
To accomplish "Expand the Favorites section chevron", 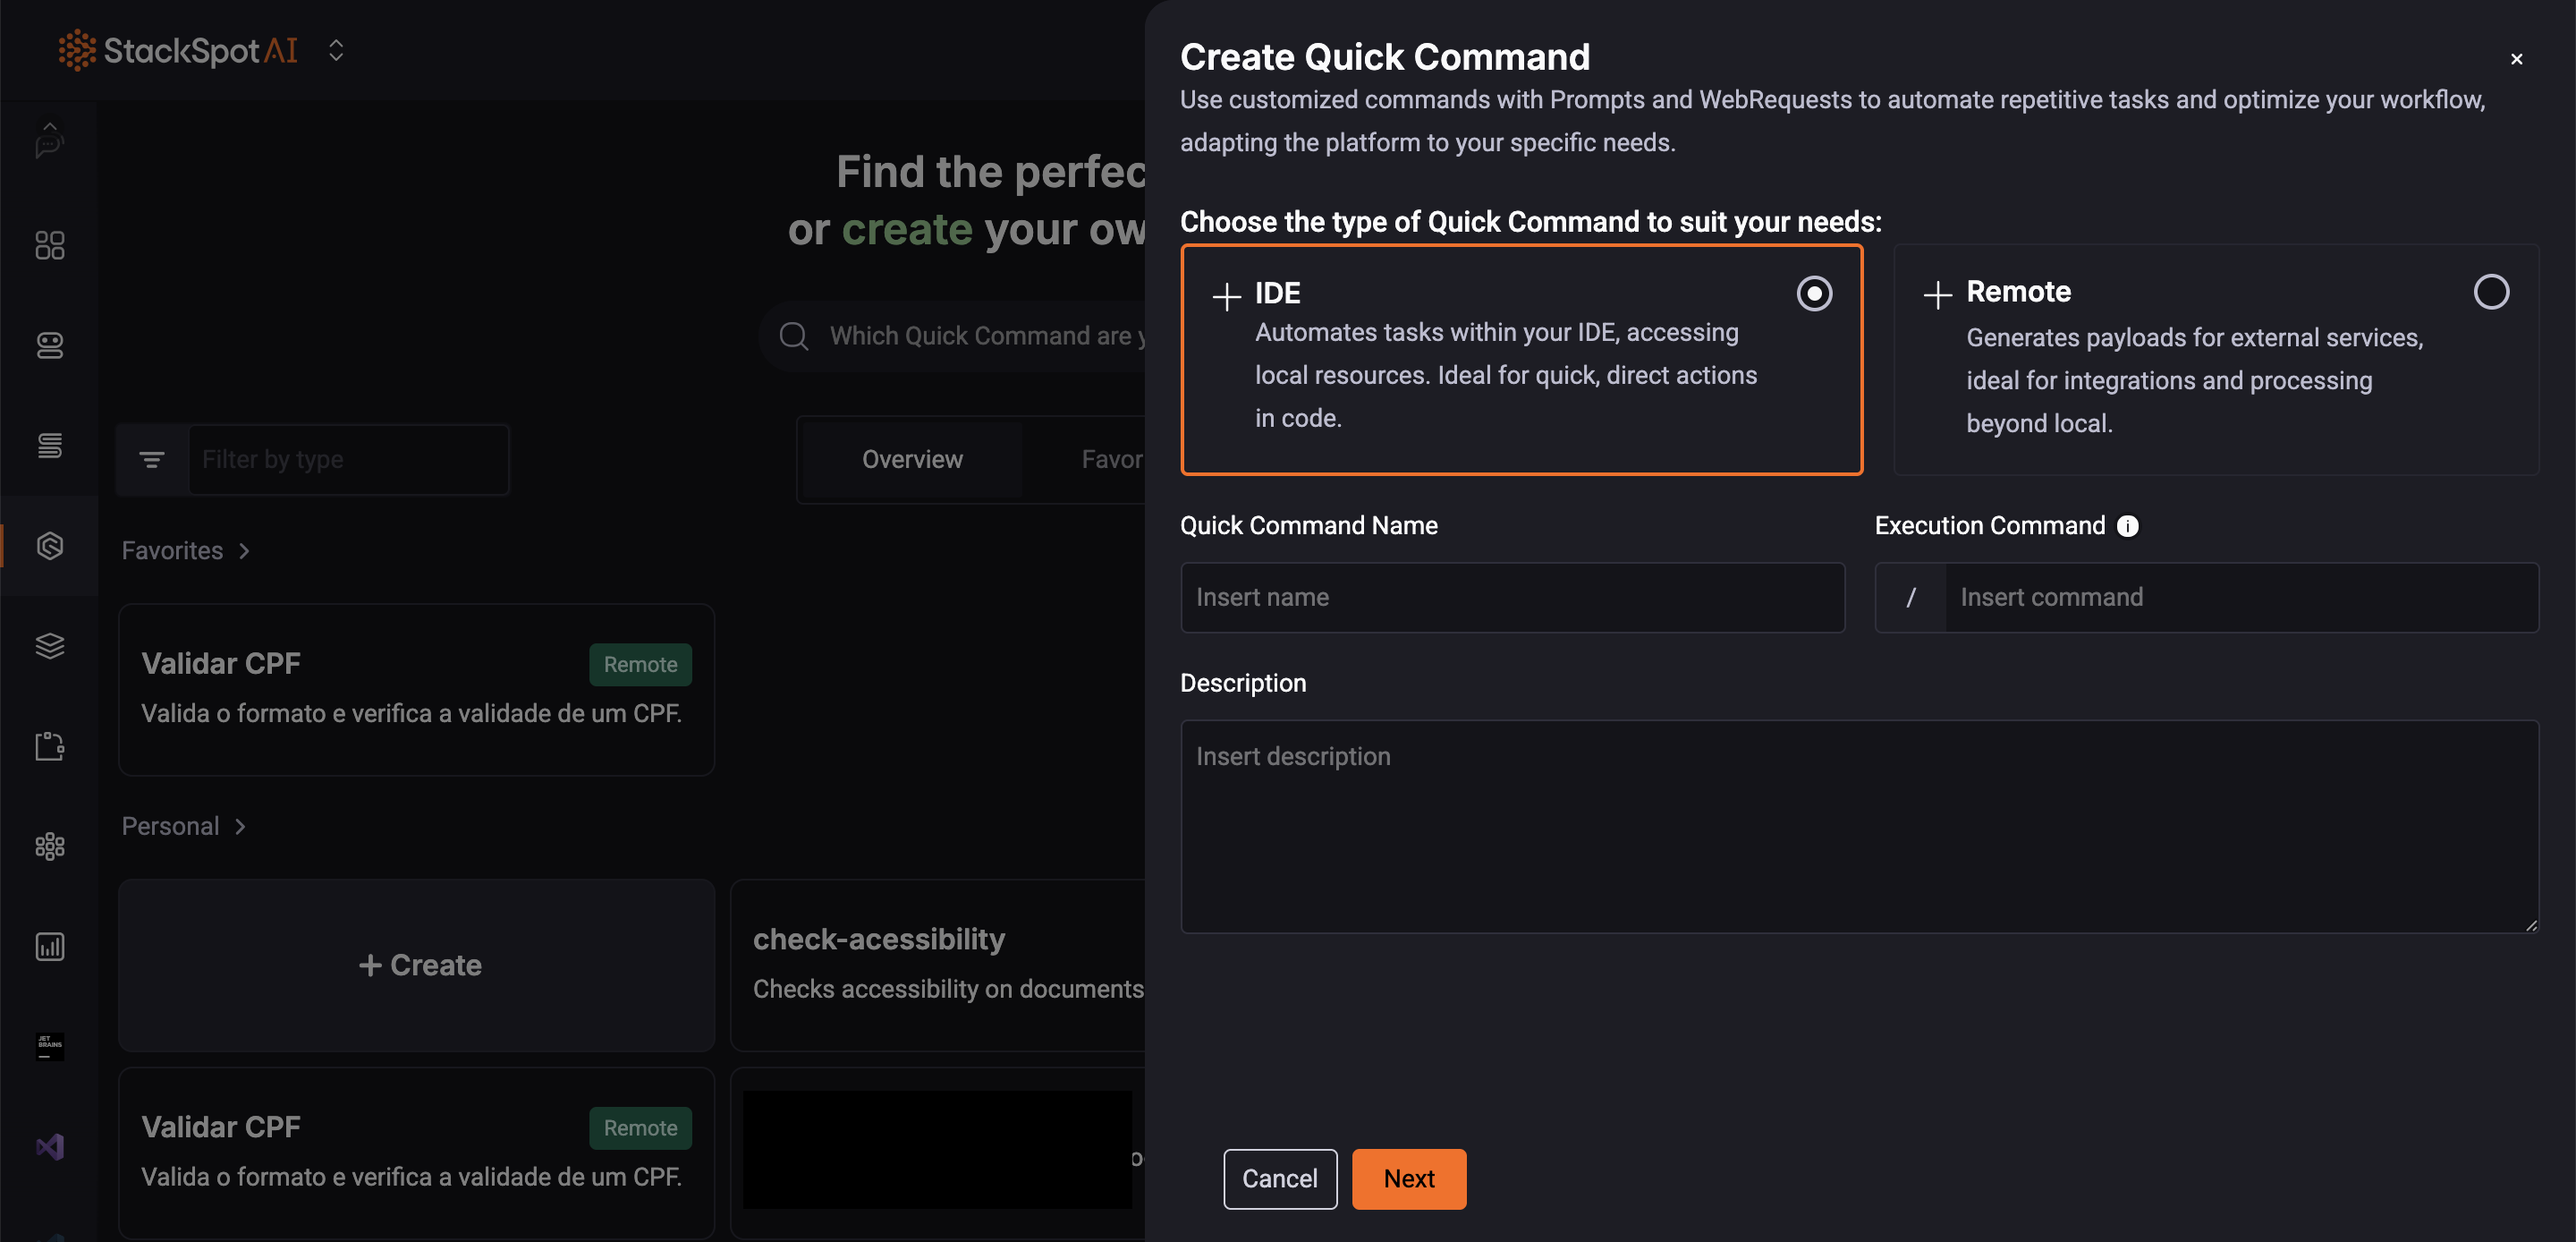I will pos(244,550).
